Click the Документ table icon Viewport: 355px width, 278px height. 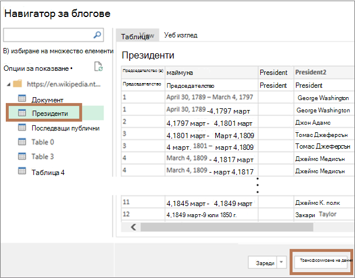coord(22,98)
